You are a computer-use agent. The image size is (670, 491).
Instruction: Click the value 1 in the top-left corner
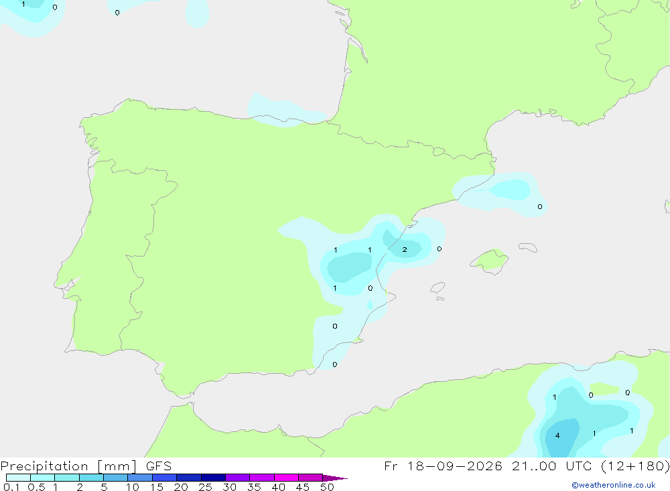[23, 4]
